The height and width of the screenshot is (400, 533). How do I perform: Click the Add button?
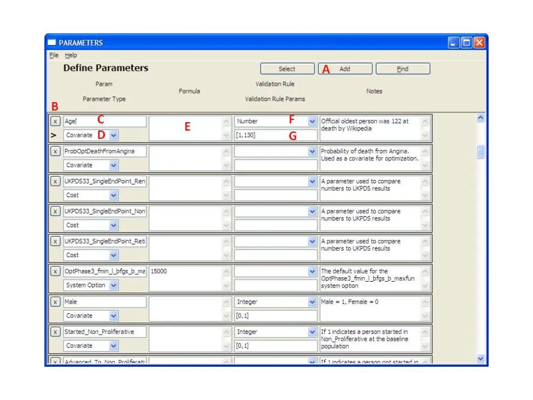(345, 68)
